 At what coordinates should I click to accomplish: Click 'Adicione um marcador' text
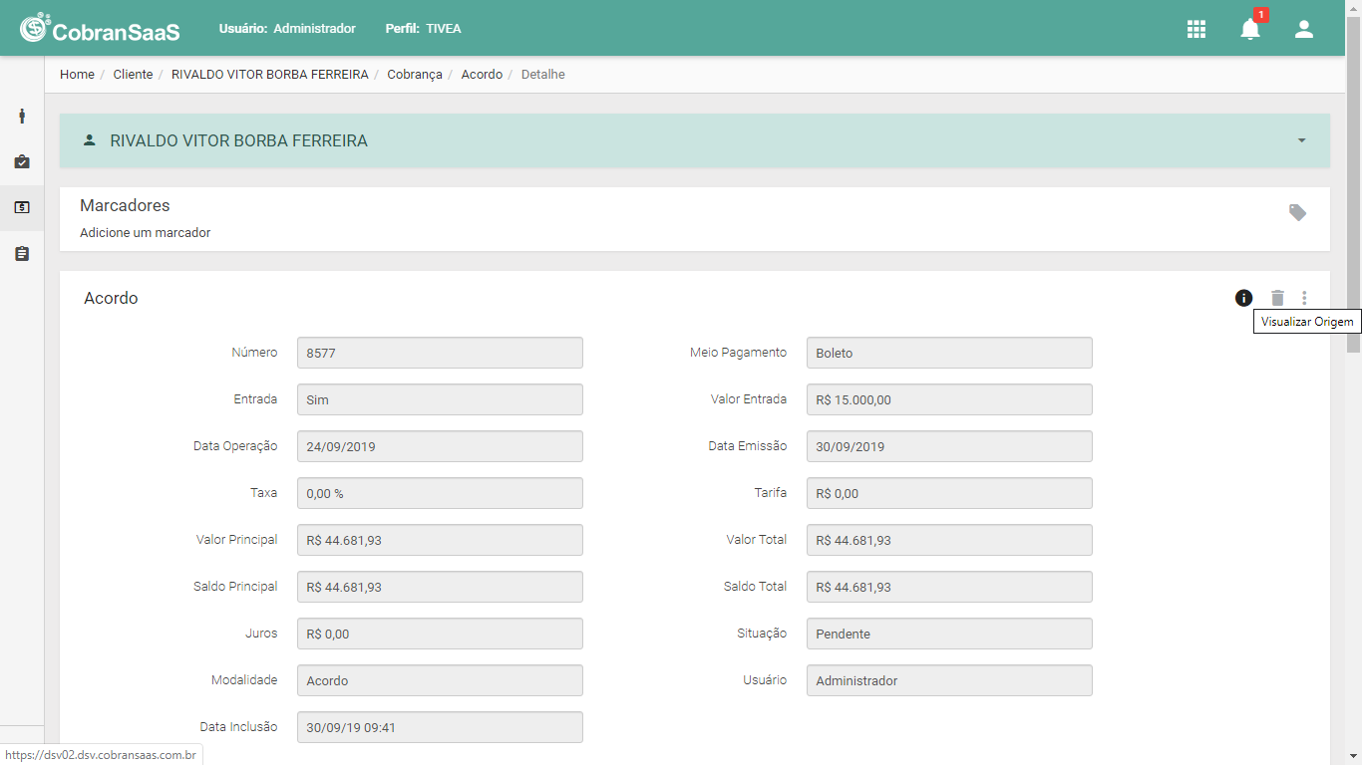coord(145,233)
